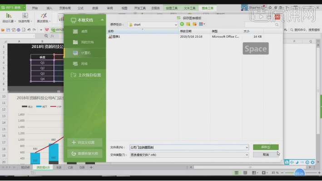The height and width of the screenshot is (181, 322).
Task: Sort by the 大小 size column header
Action: (x=253, y=31)
